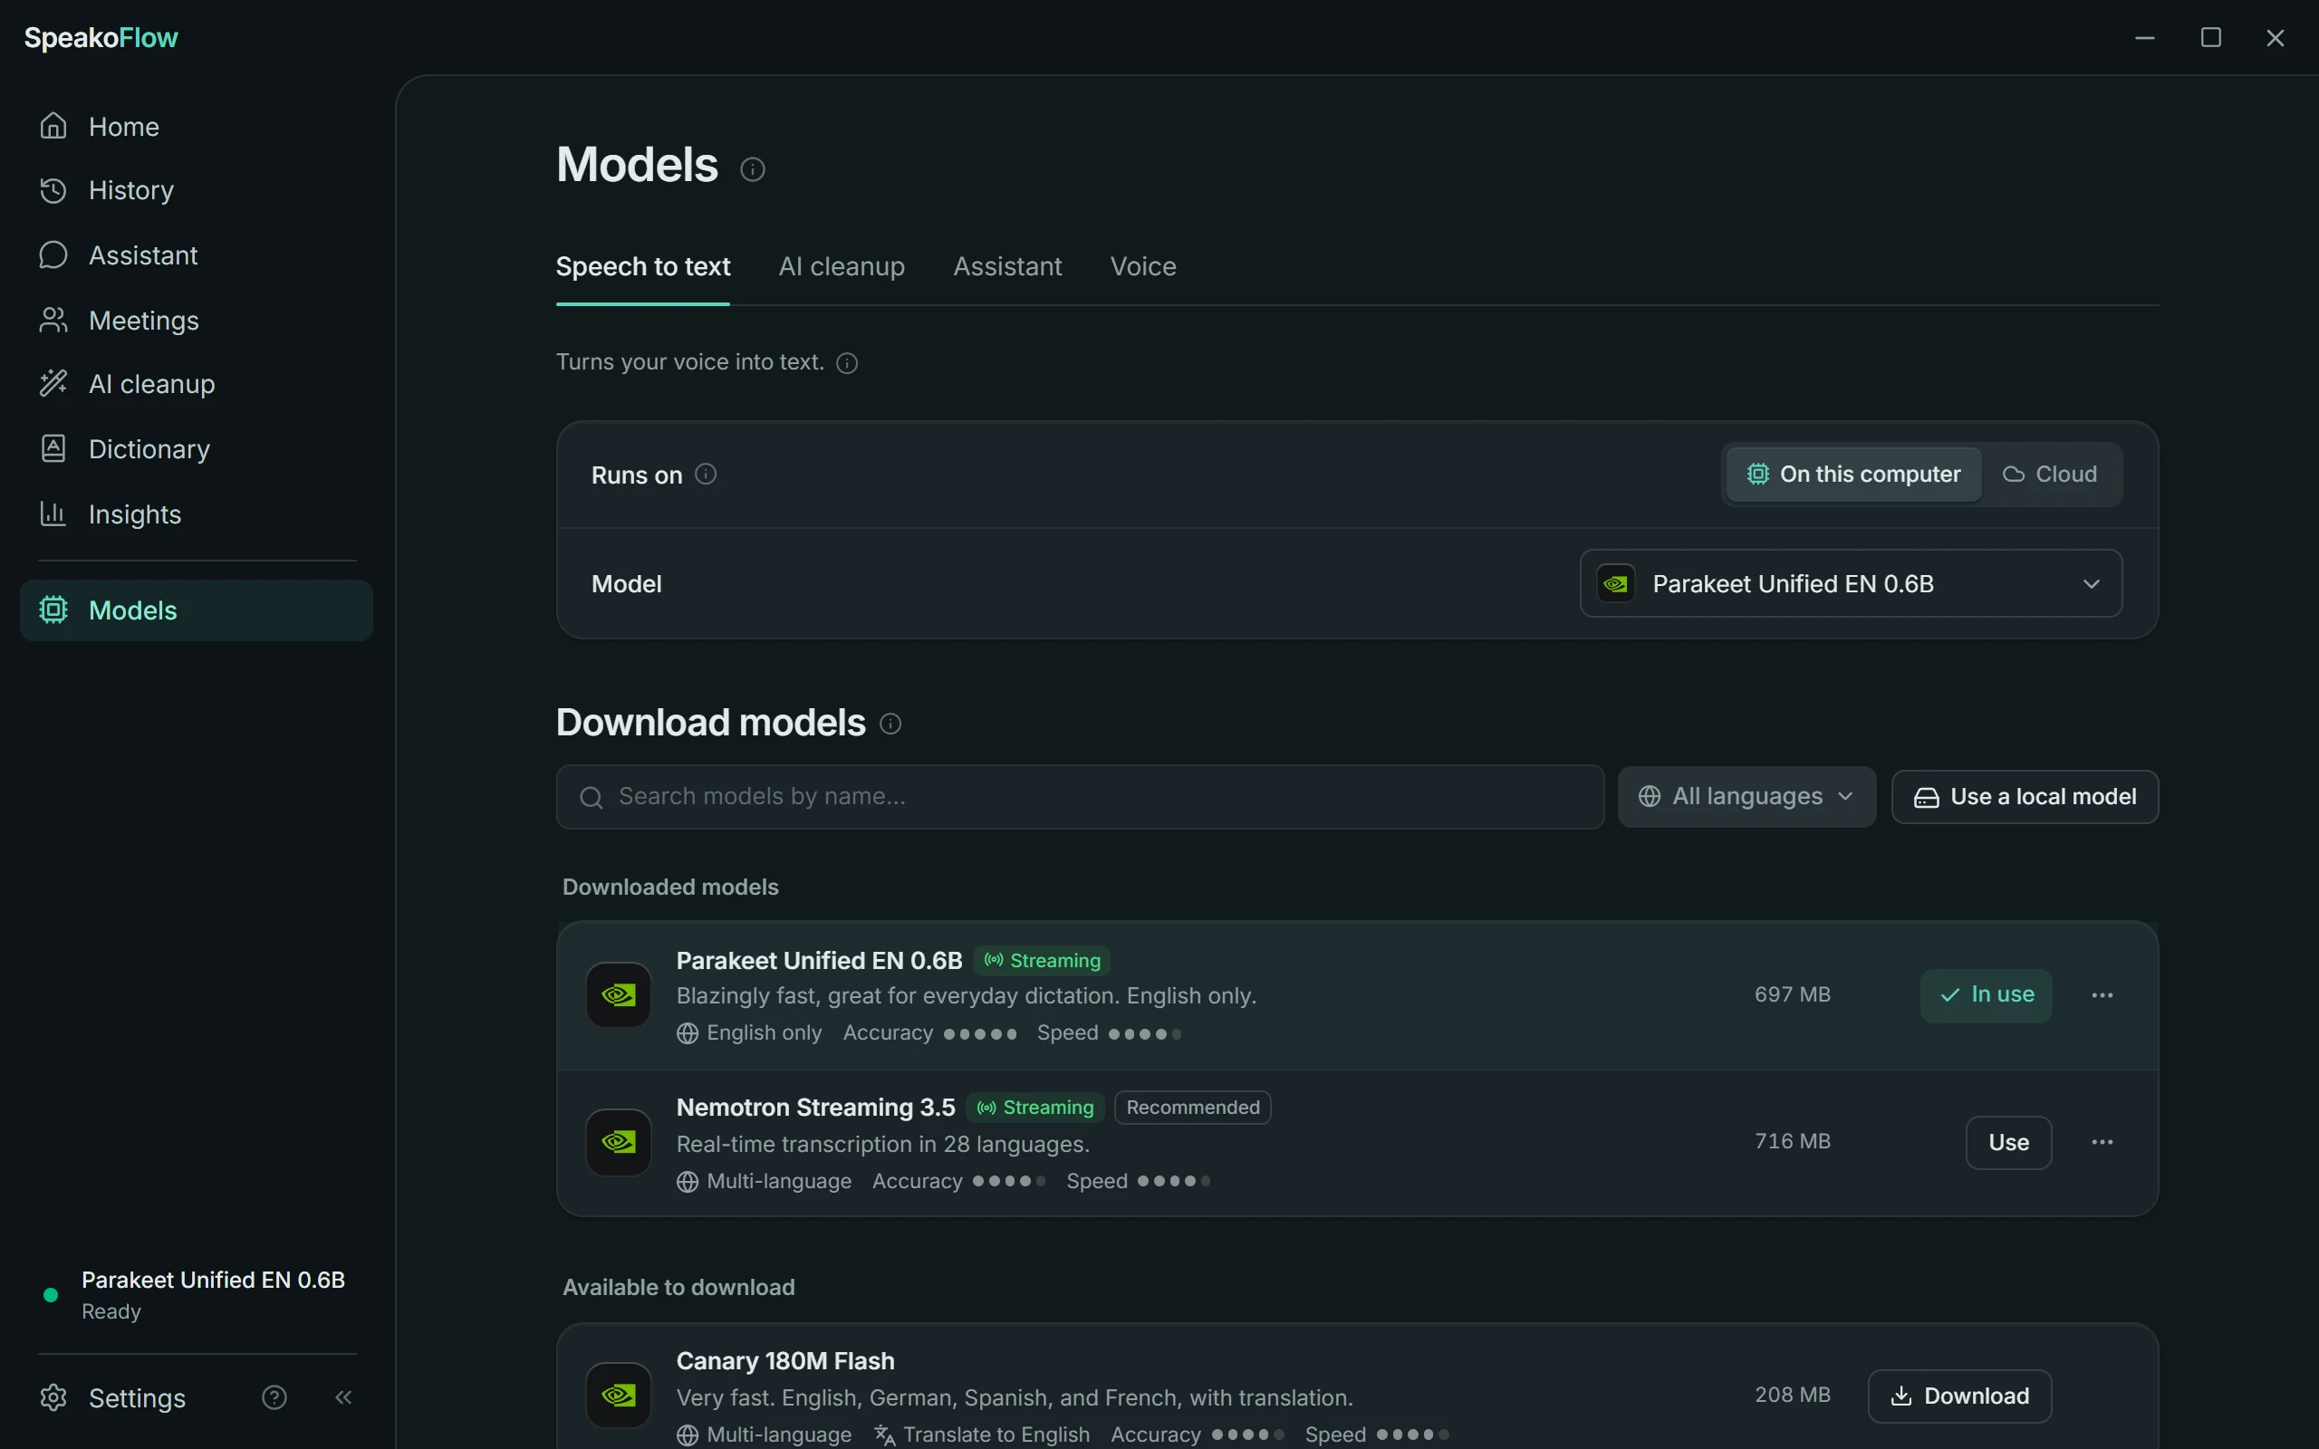
Task: Switch to the Speech to text tab
Action: (x=643, y=267)
